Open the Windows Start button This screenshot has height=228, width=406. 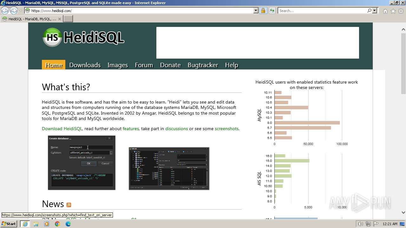[9, 224]
